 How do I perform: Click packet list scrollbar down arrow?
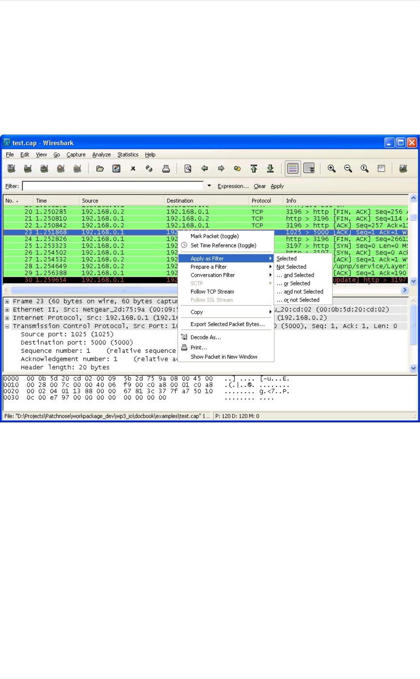point(413,281)
